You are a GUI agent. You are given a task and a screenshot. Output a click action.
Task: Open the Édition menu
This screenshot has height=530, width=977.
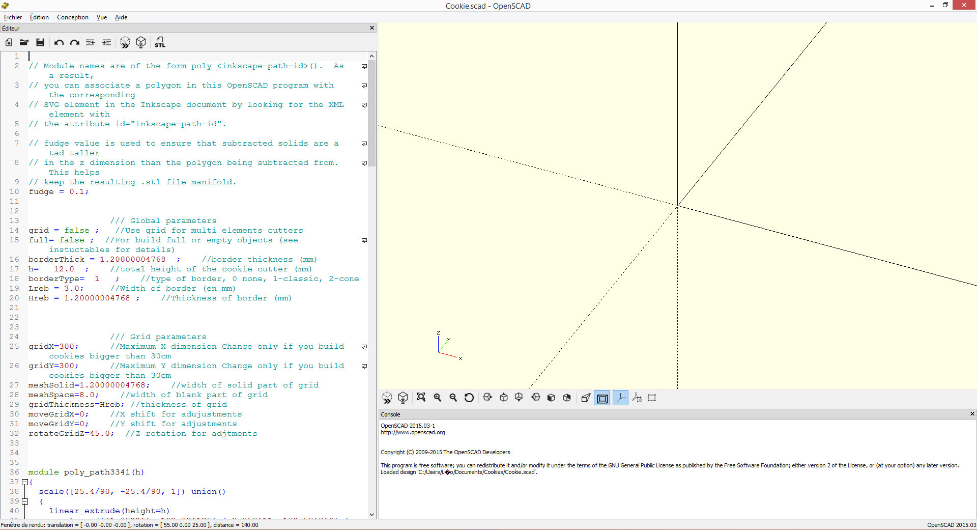(x=39, y=17)
